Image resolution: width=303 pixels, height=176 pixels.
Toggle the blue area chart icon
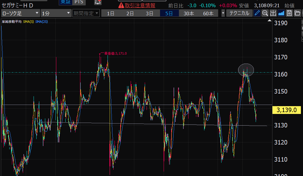(281, 13)
